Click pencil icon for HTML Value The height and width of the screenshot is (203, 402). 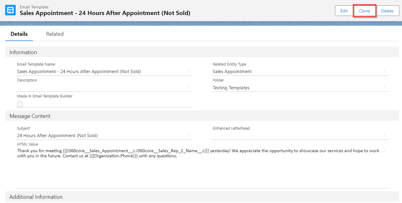pos(384,151)
